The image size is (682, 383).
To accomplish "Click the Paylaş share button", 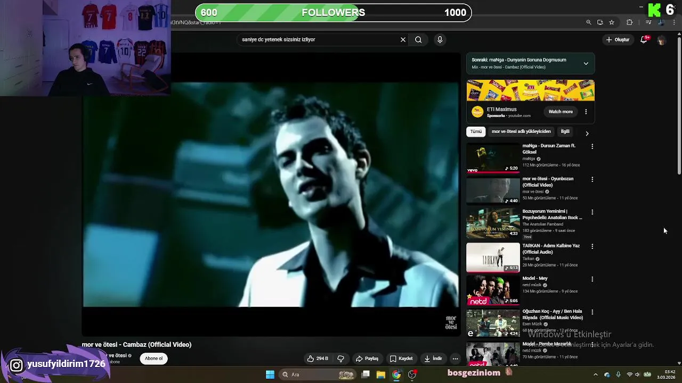I will (367, 359).
